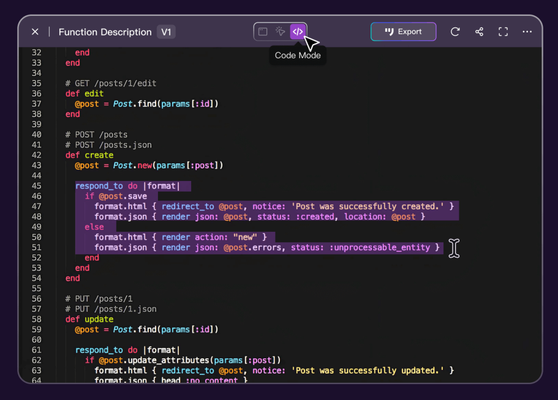Click the 'def edit' code line
This screenshot has width=558, height=400.
click(x=85, y=94)
